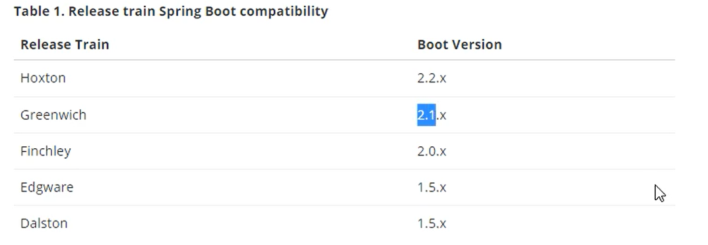Select the Hoxton release train cell

(x=43, y=78)
